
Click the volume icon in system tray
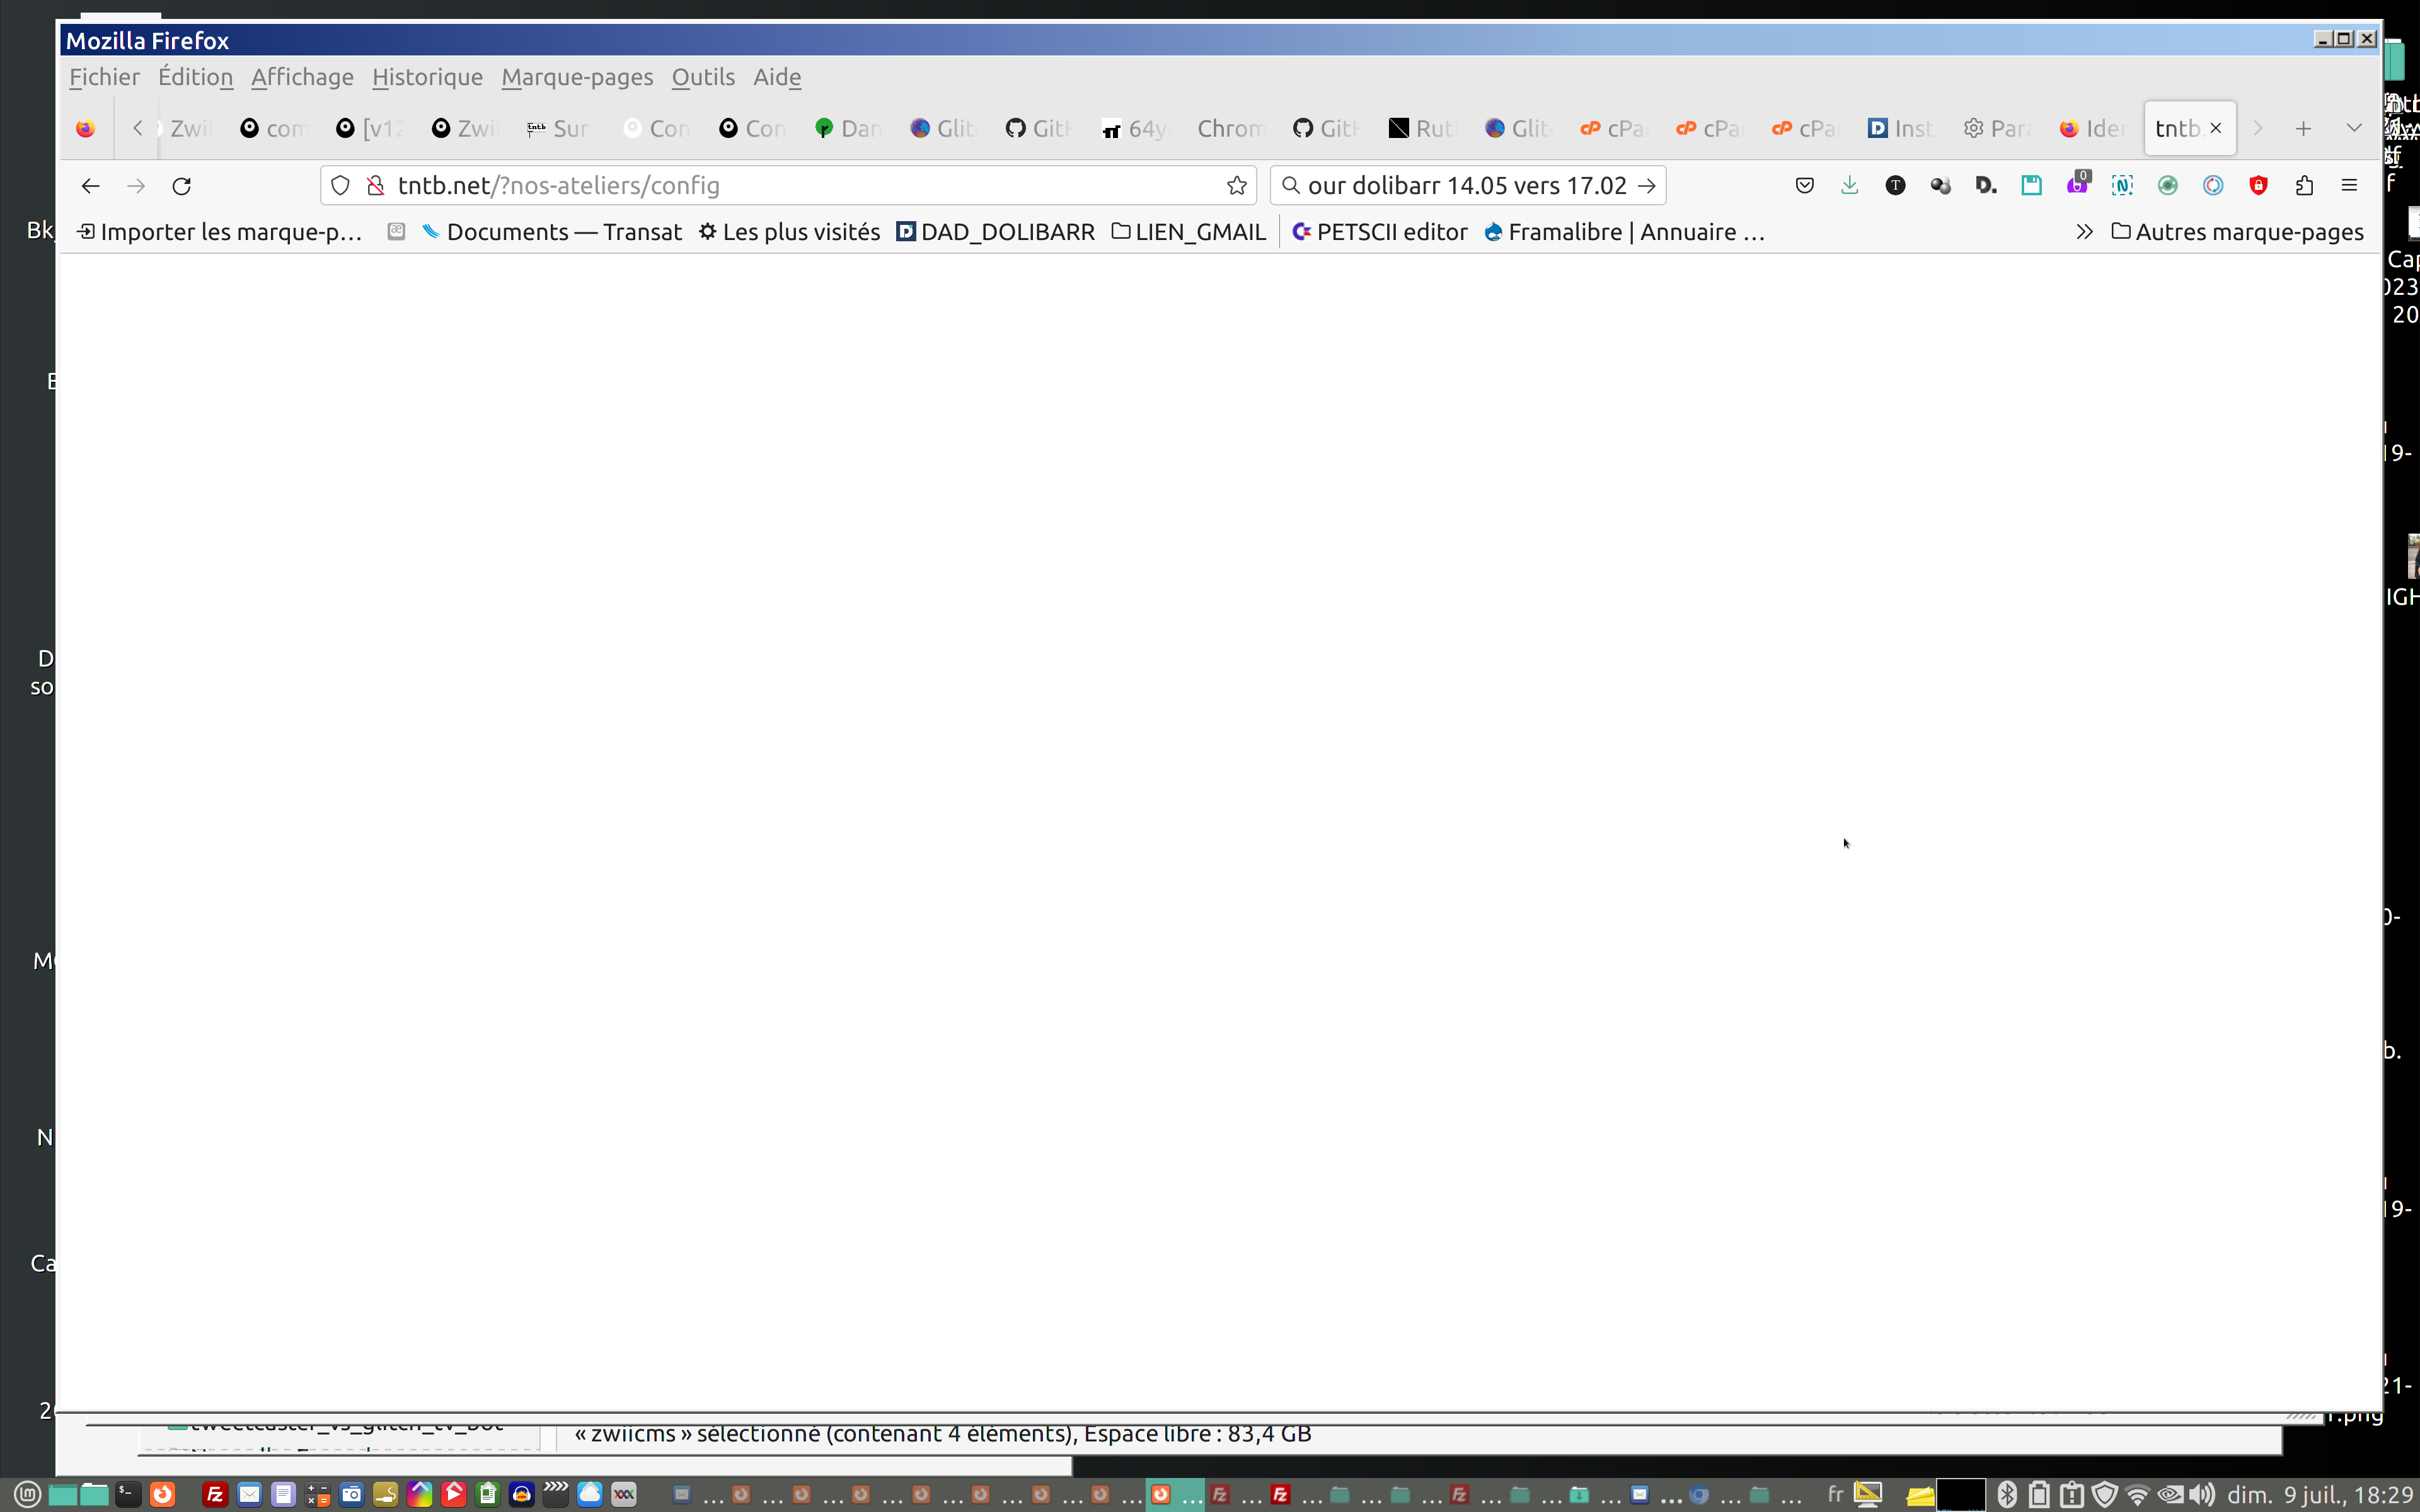[x=2202, y=1494]
